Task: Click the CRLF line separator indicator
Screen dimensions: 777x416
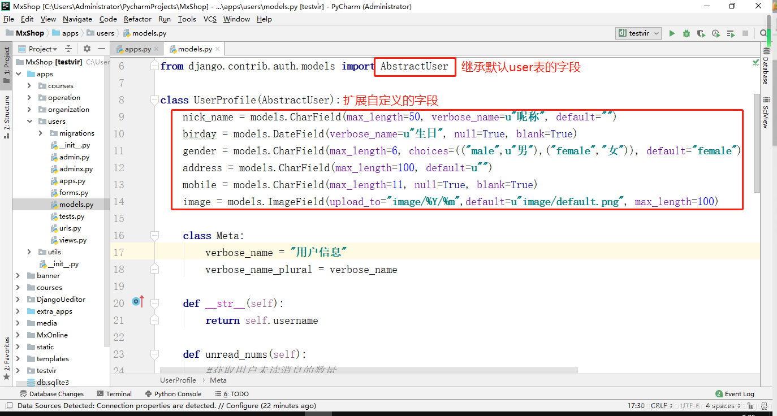Action: (x=661, y=406)
